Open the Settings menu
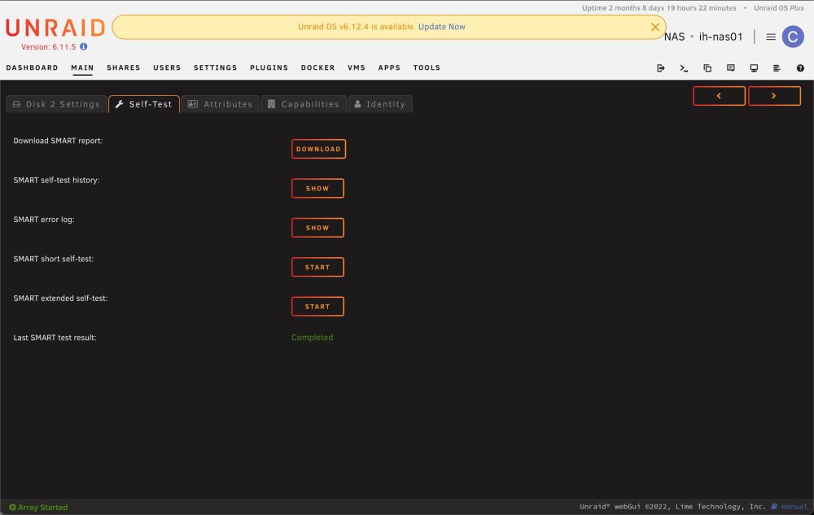 point(216,68)
